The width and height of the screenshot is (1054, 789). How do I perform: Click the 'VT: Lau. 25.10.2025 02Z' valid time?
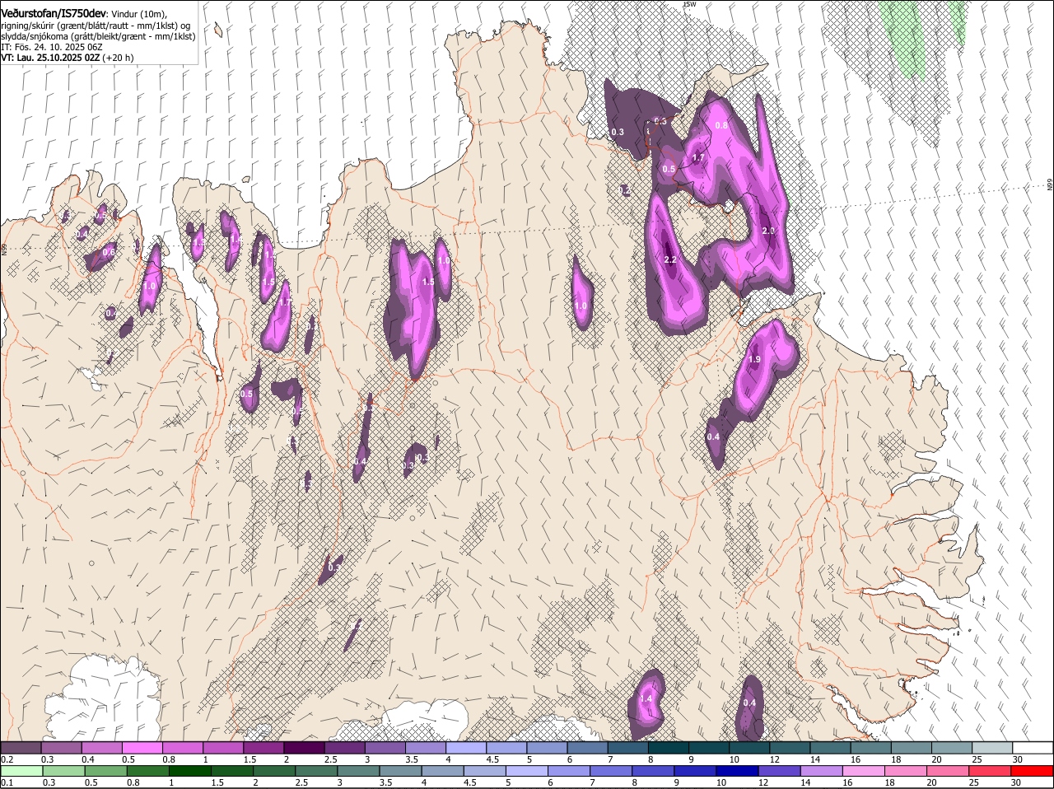pos(51,58)
